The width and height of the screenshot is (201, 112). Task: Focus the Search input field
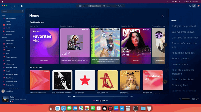click(12, 11)
